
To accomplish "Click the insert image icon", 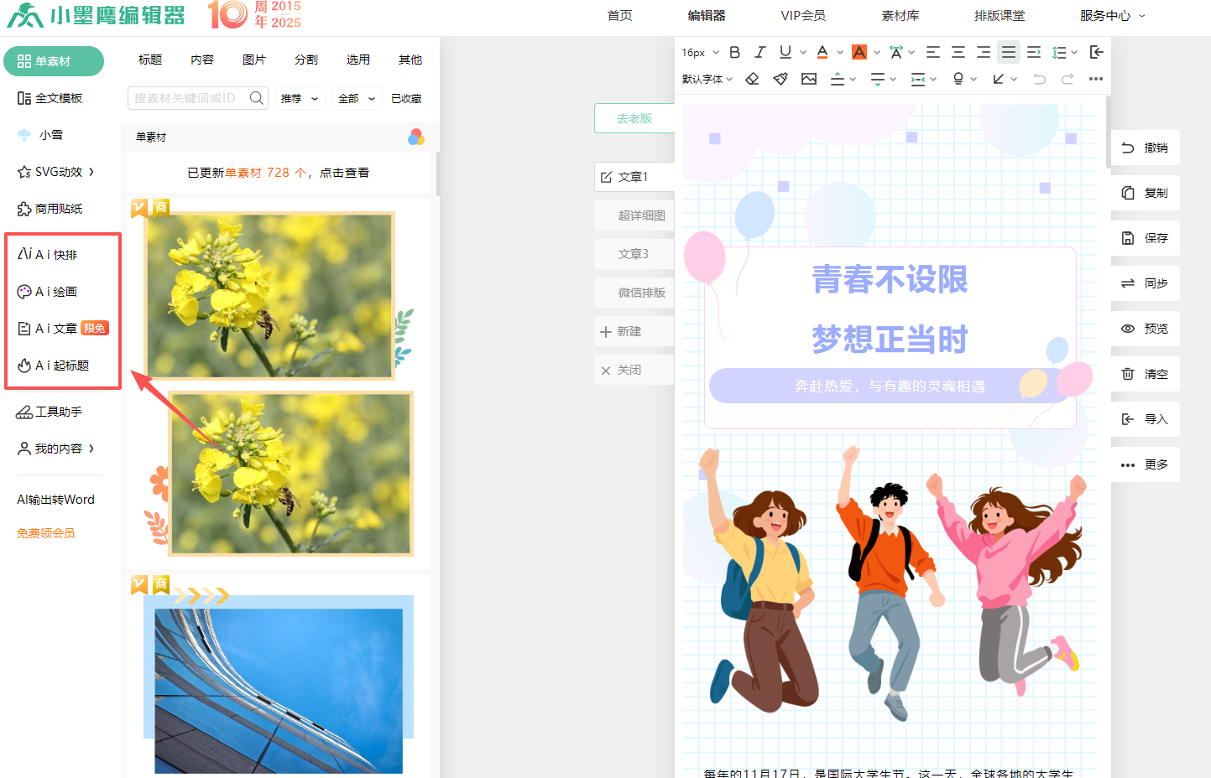I will click(809, 79).
